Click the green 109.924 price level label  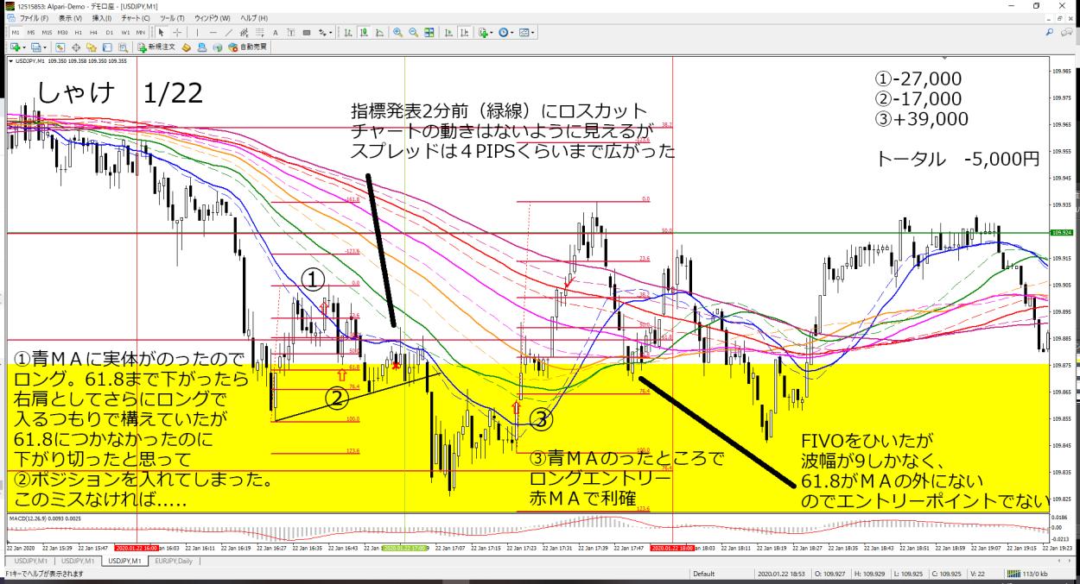pyautogui.click(x=1061, y=233)
